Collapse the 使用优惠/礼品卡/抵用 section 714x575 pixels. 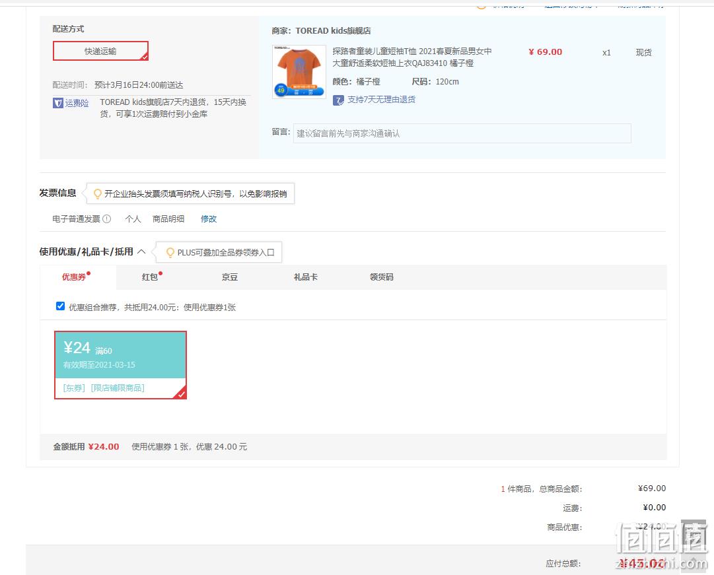coord(141,252)
